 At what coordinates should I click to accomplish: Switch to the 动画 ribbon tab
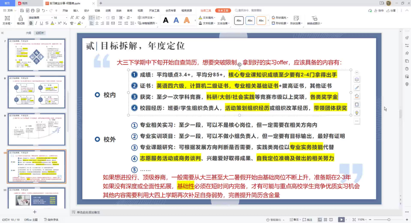coord(108,11)
